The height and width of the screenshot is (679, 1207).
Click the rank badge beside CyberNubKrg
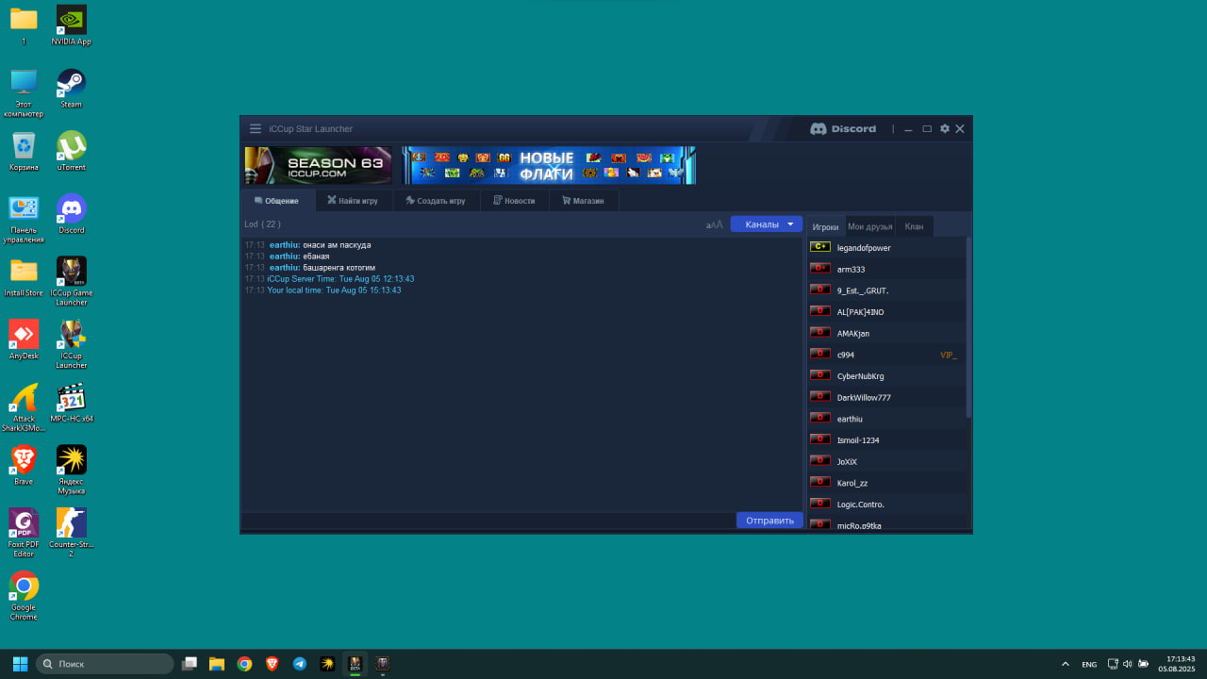click(819, 375)
